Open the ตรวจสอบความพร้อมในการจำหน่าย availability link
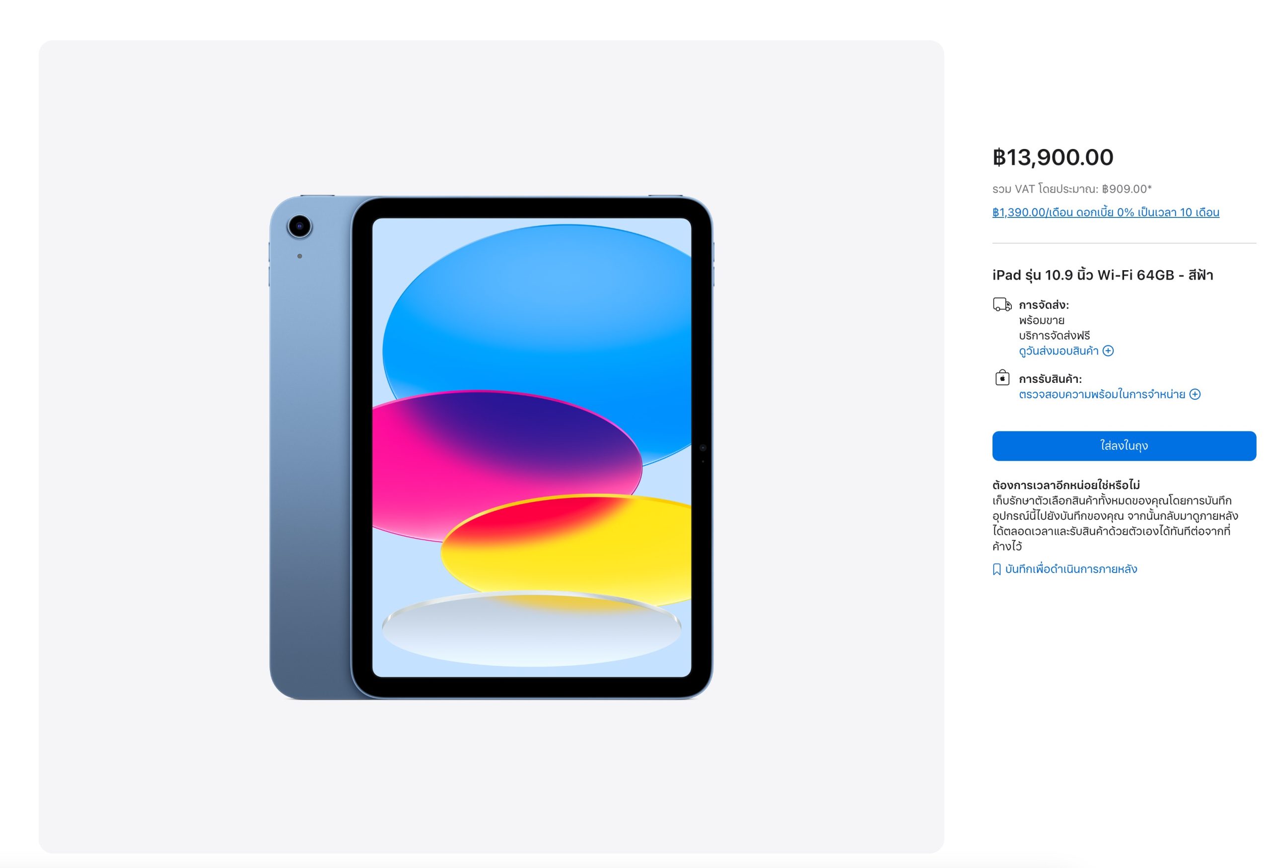 click(x=1102, y=394)
